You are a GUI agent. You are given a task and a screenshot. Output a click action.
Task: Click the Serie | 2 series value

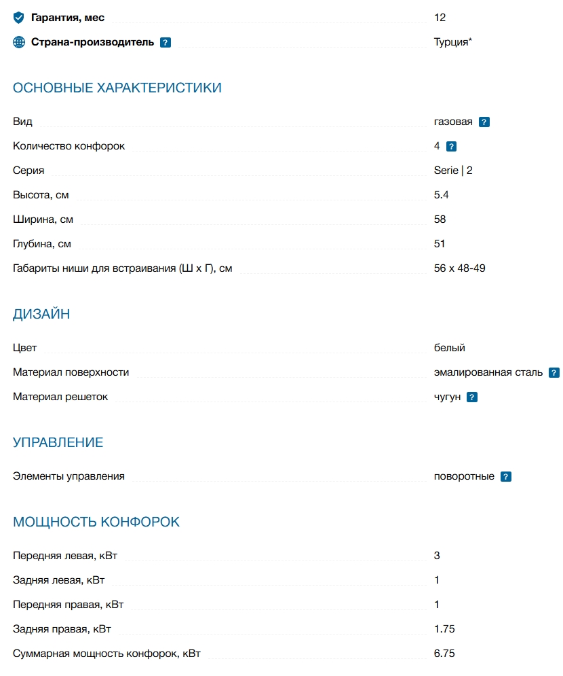(x=453, y=171)
